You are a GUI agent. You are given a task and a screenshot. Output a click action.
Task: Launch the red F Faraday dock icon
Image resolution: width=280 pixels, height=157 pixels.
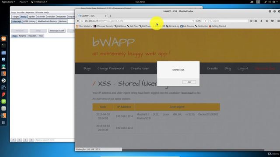3,94
